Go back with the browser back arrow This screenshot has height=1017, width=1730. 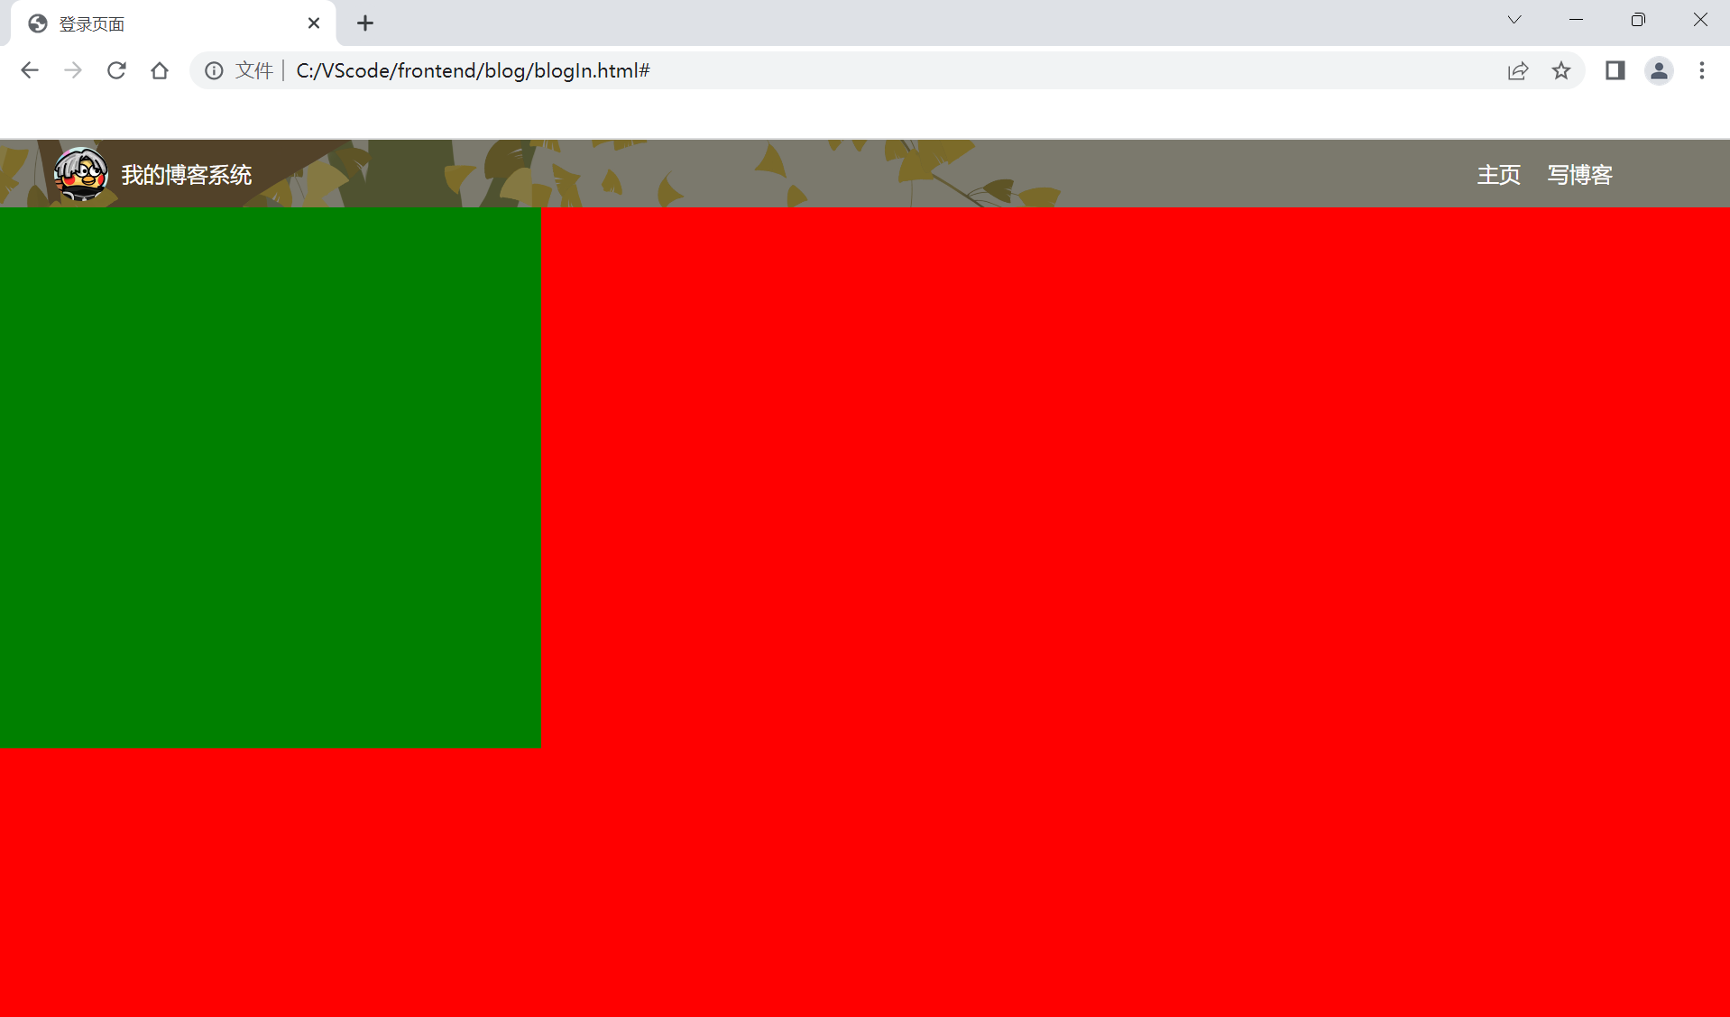click(x=30, y=70)
